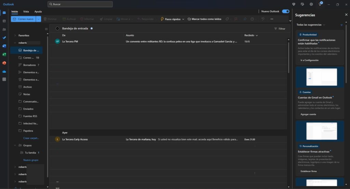Open the lightbulb tips icon in the title bar
Screen dimensions: 350x189
320,4
